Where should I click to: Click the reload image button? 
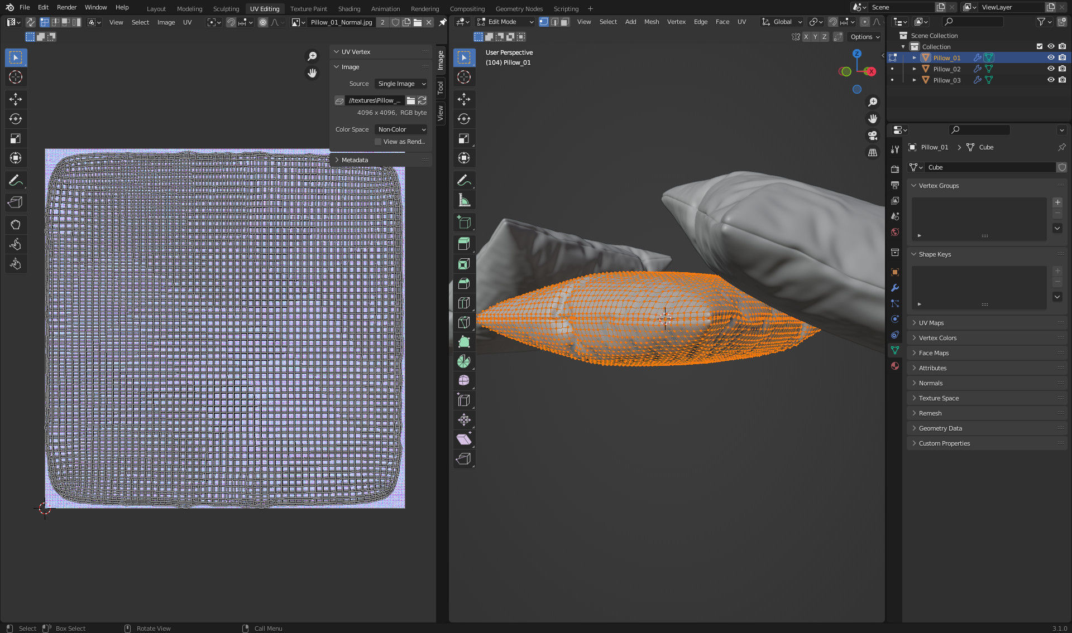pos(423,100)
